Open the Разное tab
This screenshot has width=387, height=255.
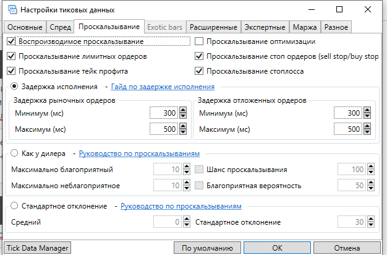click(x=336, y=27)
